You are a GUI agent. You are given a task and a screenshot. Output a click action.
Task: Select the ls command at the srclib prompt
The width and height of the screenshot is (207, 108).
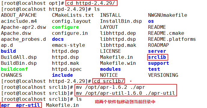pyautogui.click(x=79, y=99)
